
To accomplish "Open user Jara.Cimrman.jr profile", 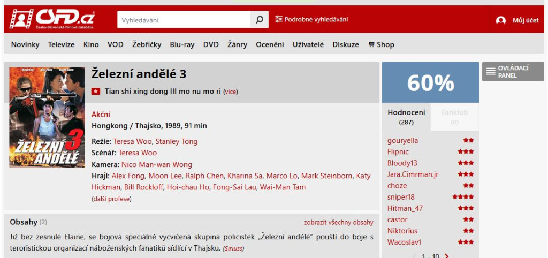I will coord(413,174).
